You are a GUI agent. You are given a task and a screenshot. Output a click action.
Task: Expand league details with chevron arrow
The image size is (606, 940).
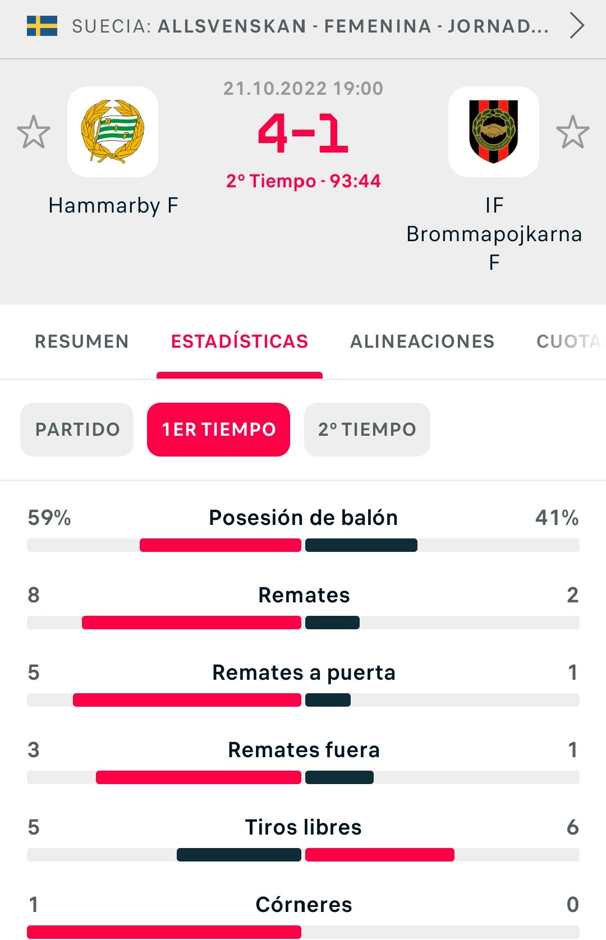[577, 26]
